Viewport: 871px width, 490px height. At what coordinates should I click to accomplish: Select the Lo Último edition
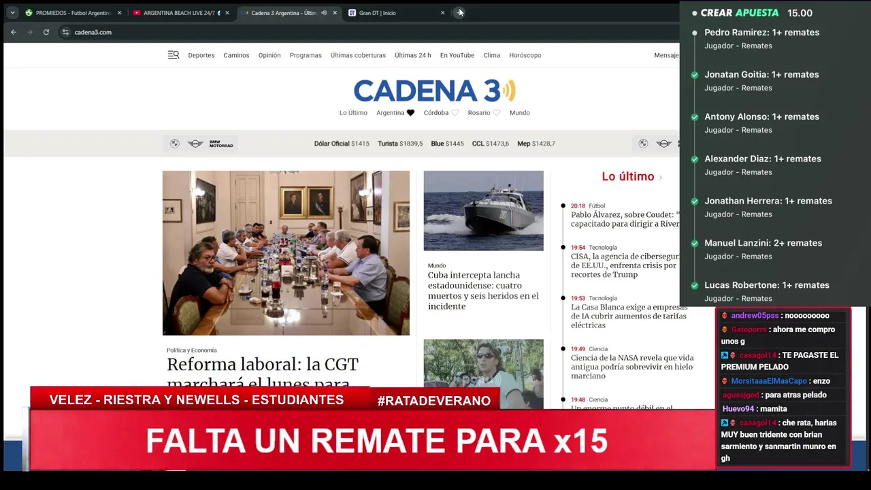[x=353, y=113]
